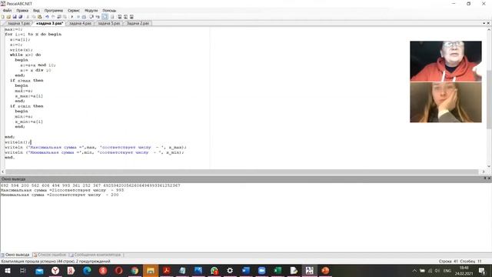
Task: Switch to the Задача 2.pas tab
Action: [138, 23]
